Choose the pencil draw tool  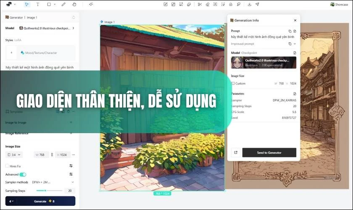pos(63,4)
